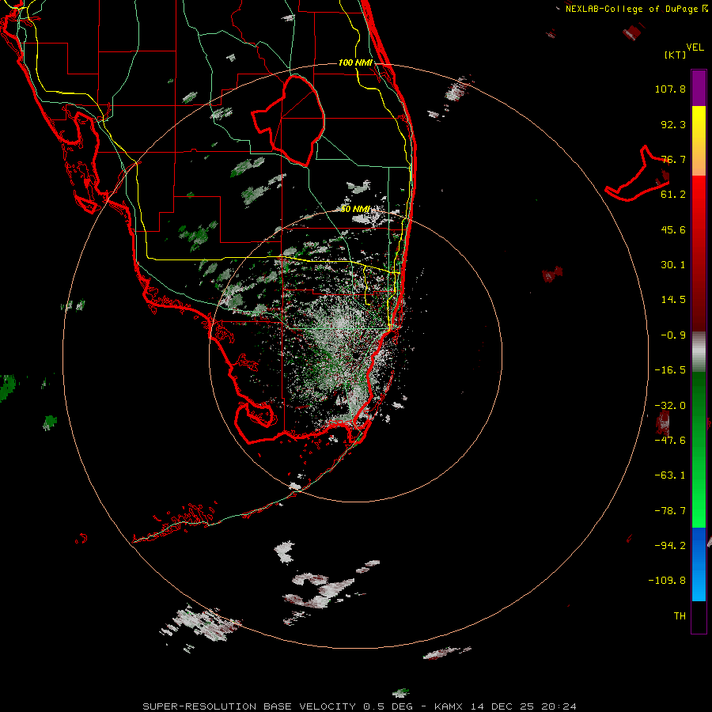Click the KAMX station identifier
The width and height of the screenshot is (712, 712).
click(449, 706)
